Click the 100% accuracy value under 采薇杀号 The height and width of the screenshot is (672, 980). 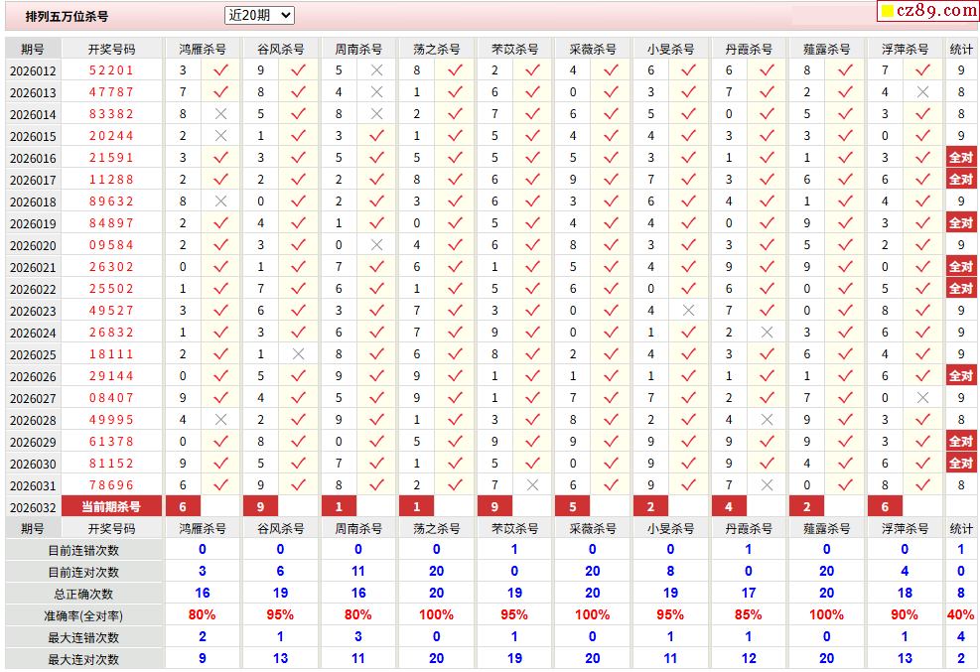[x=592, y=615]
